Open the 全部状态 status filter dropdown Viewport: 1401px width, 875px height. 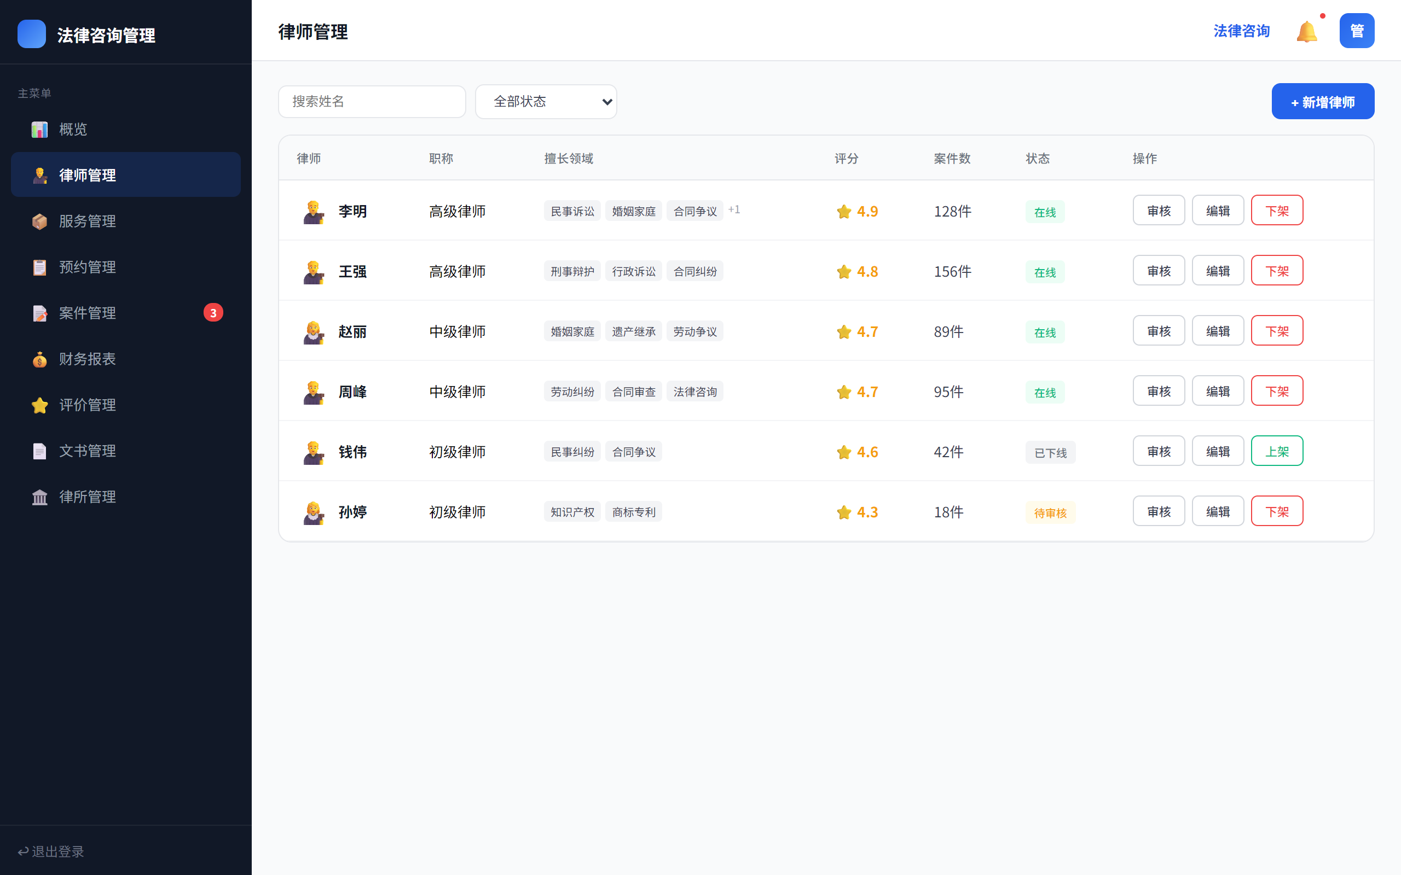tap(546, 102)
